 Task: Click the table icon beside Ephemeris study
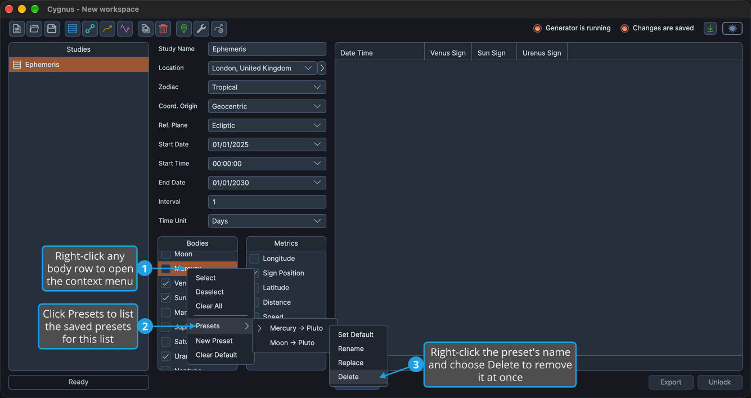coord(17,65)
